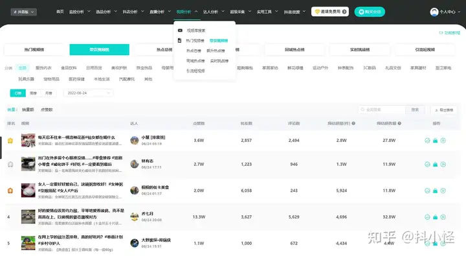466x256 pixels.
Task: Click the avatar of creator 乔七月
Action: (x=135, y=216)
